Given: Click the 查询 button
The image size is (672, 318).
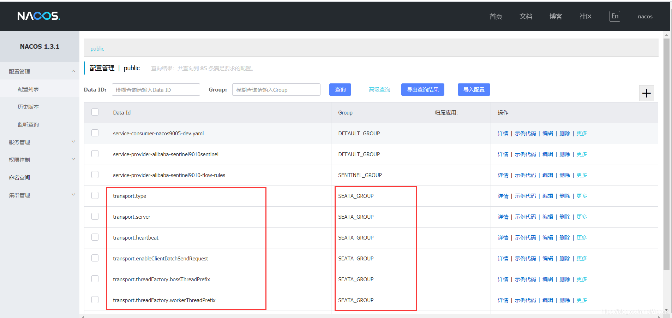Looking at the screenshot, I should tap(340, 90).
